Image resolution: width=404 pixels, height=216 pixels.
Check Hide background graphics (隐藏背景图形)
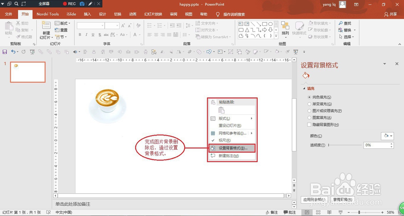pyautogui.click(x=309, y=125)
